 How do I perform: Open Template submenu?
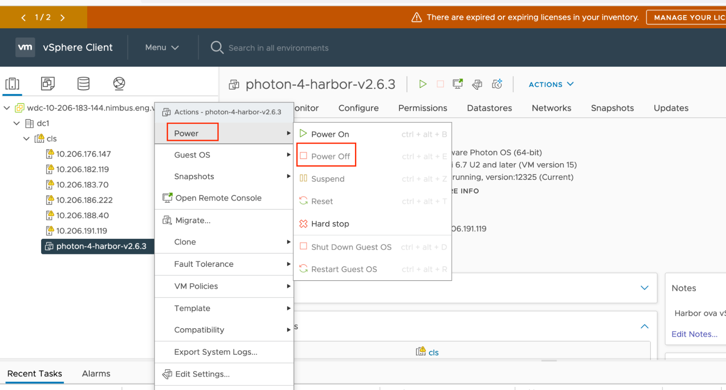[x=224, y=308]
